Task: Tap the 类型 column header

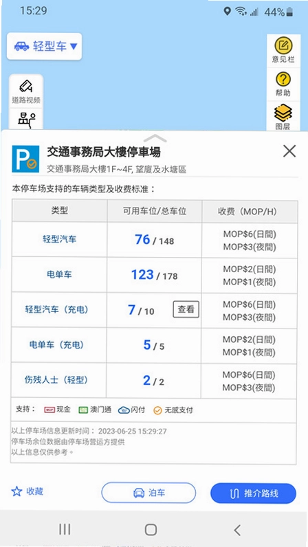Action: click(x=60, y=211)
